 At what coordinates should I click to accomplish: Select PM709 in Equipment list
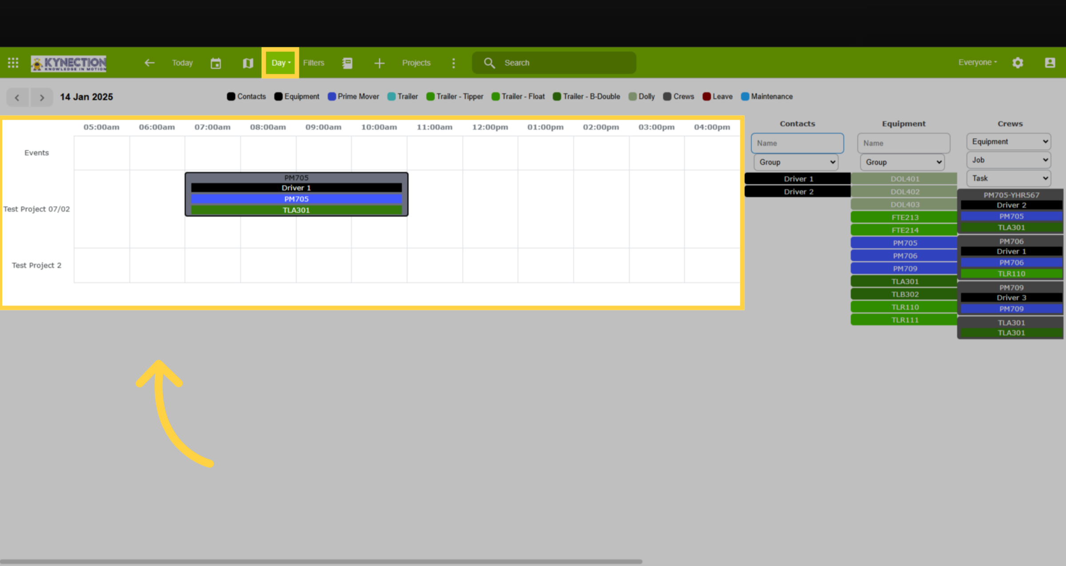tap(904, 268)
